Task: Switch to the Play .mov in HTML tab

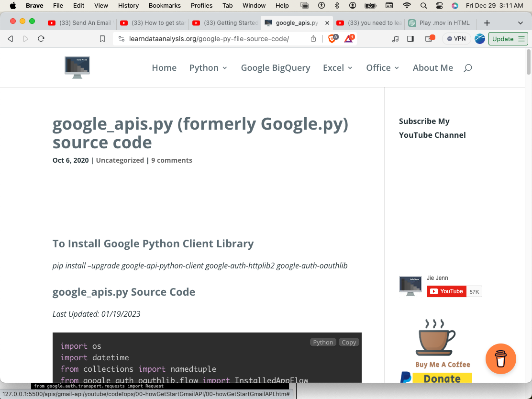Action: [441, 23]
